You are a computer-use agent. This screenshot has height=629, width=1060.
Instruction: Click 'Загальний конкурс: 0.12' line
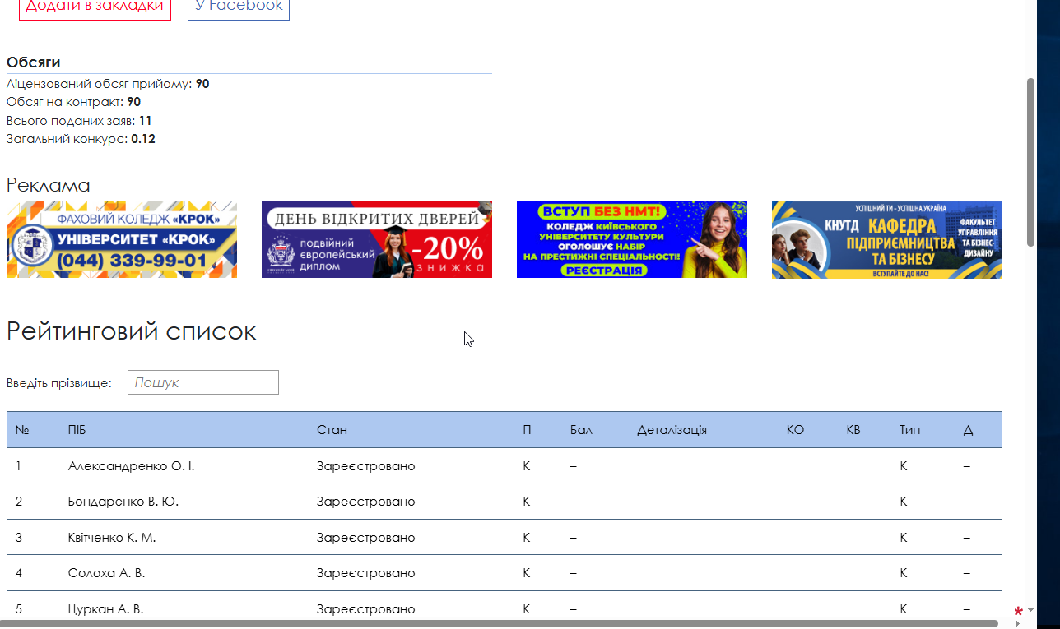tap(81, 139)
